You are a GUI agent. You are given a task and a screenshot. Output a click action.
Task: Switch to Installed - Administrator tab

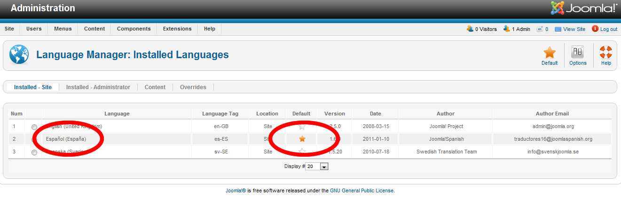tap(98, 87)
